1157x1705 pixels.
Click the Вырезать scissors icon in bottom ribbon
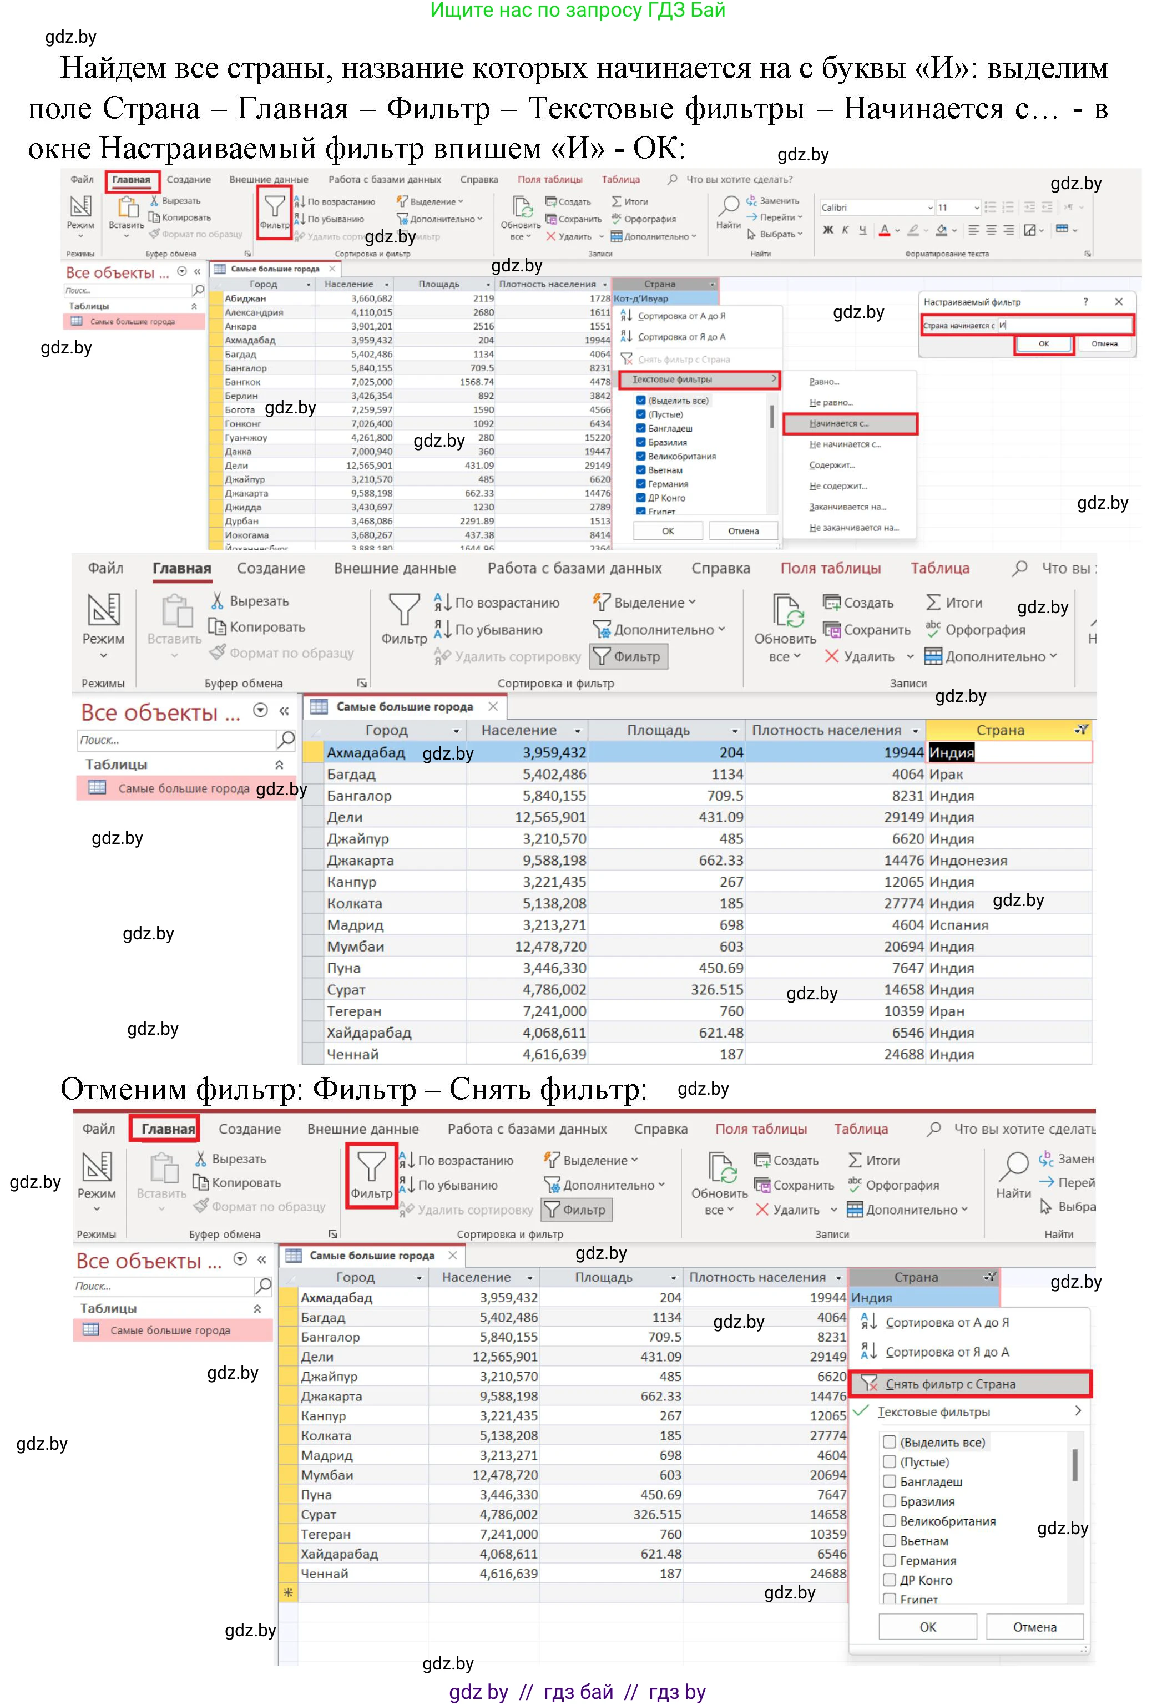click(x=200, y=1159)
